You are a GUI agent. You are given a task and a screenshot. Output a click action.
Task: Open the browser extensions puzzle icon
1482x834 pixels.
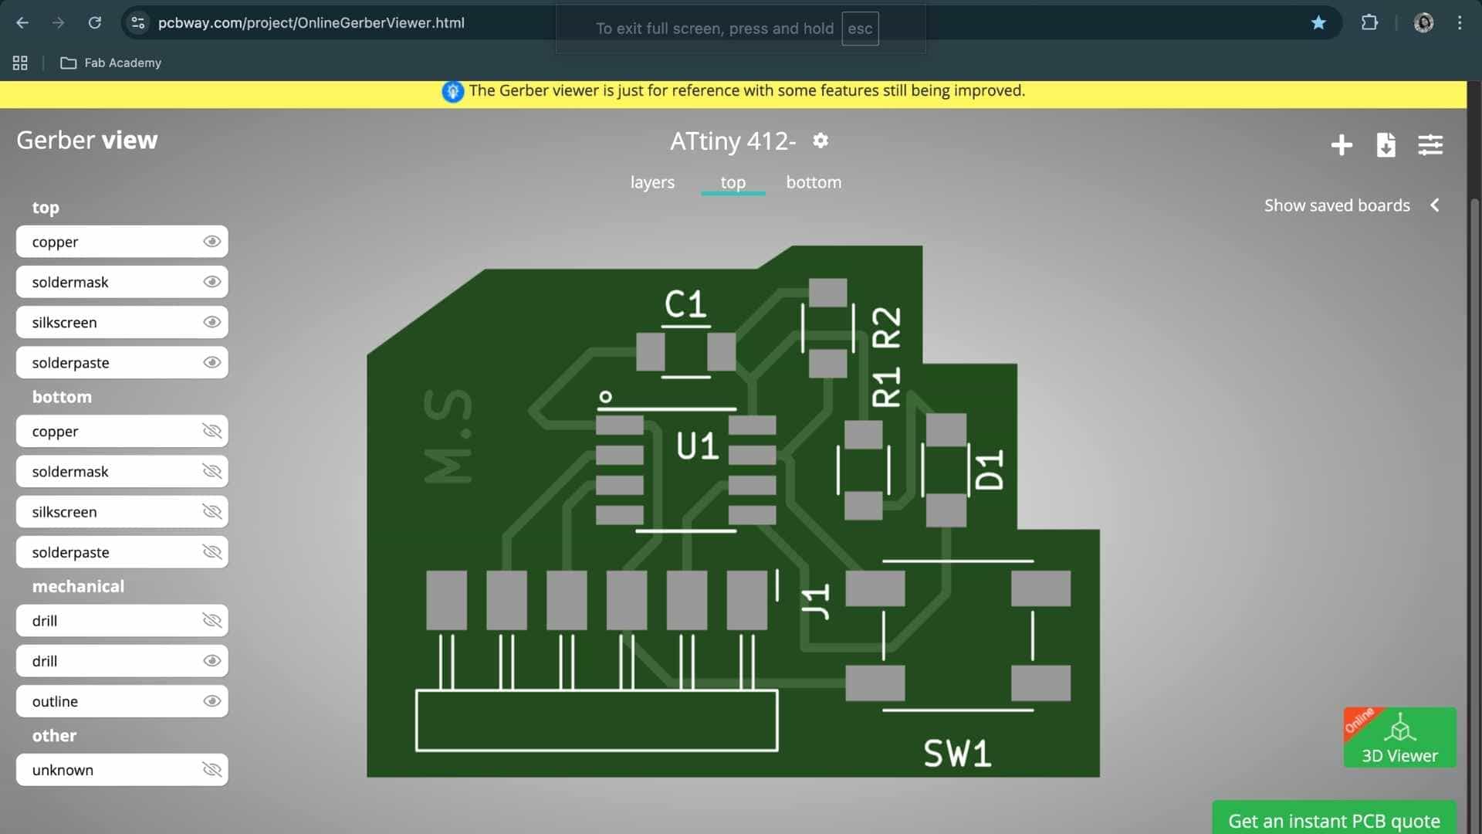pos(1369,23)
